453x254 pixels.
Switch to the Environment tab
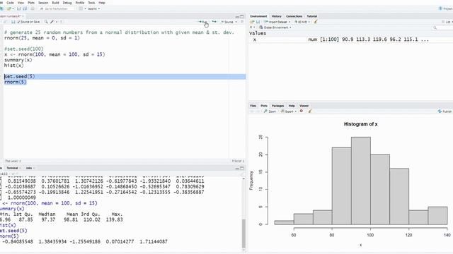(x=258, y=16)
